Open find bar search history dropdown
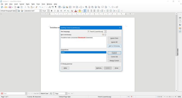Image resolution: width=182 pixels, height=98 pixels. click(26, 94)
